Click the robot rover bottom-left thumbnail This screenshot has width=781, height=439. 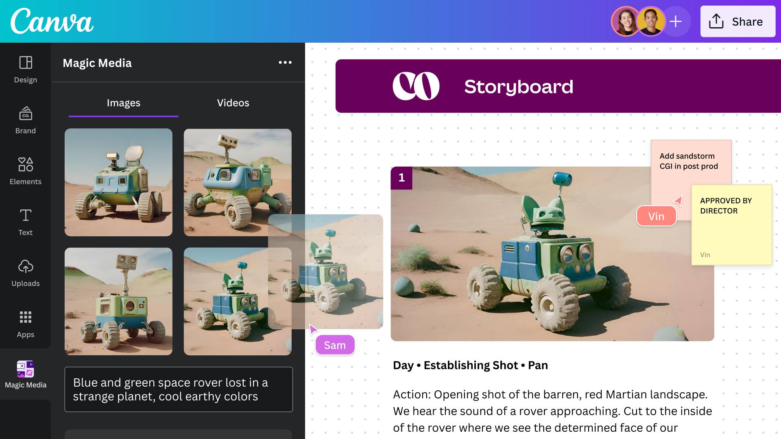click(x=118, y=301)
